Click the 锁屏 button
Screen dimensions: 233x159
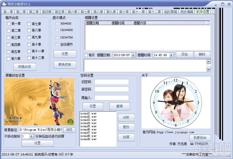(x=126, y=137)
